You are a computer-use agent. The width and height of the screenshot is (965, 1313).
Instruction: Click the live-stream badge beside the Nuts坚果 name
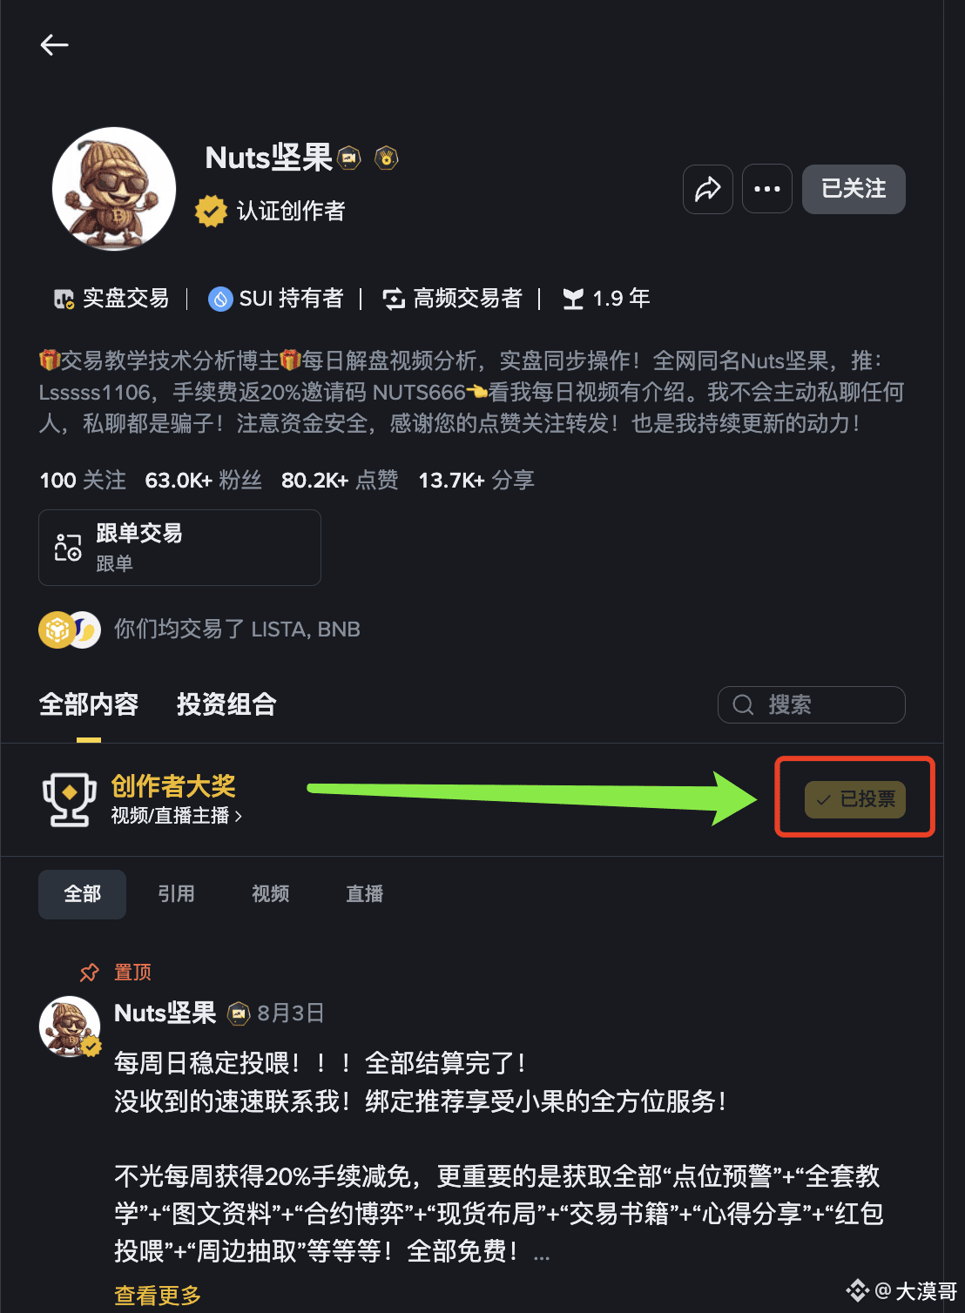pos(349,158)
